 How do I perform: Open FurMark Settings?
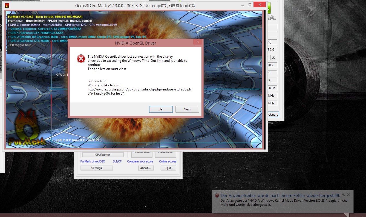(97, 168)
